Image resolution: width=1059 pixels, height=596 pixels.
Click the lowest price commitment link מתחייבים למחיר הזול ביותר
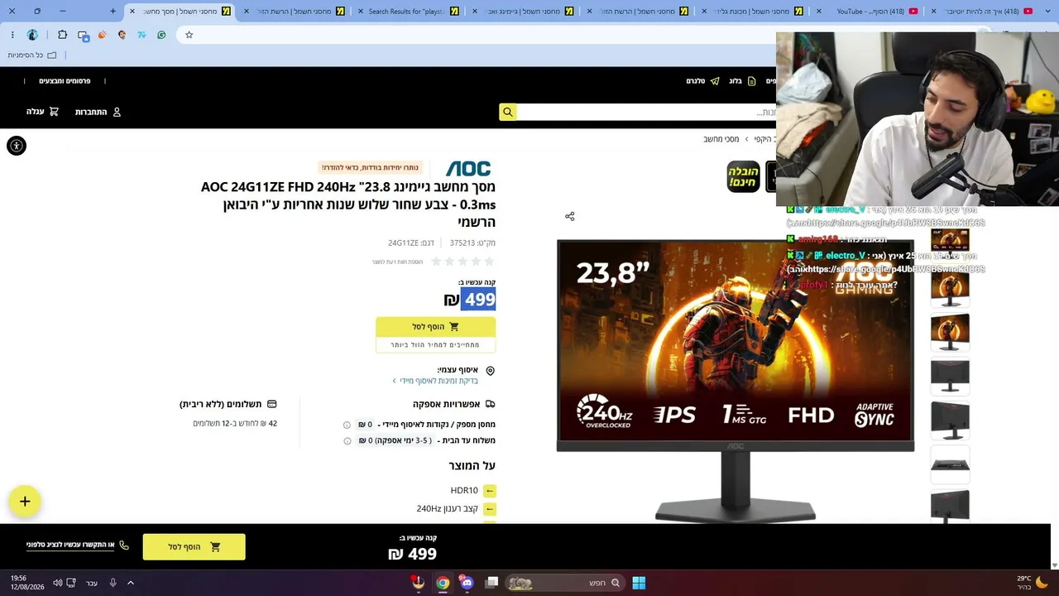click(435, 345)
